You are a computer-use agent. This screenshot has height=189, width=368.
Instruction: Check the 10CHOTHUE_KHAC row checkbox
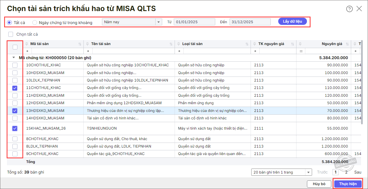(15, 65)
